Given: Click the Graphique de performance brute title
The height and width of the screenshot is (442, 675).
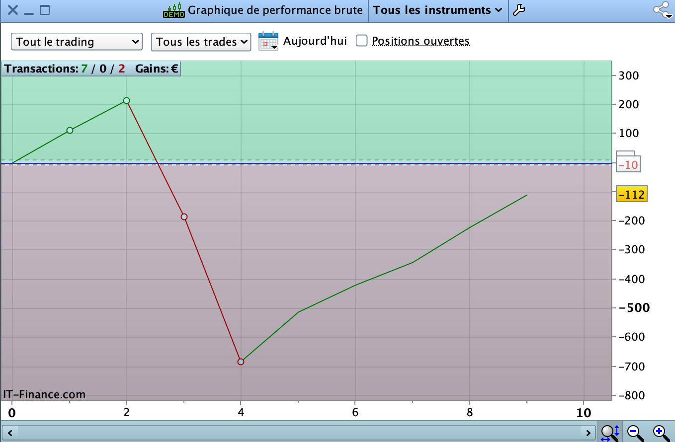Looking at the screenshot, I should pyautogui.click(x=275, y=10).
